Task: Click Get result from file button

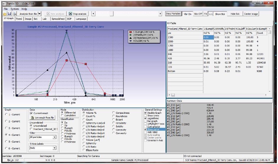Action: [42, 118]
